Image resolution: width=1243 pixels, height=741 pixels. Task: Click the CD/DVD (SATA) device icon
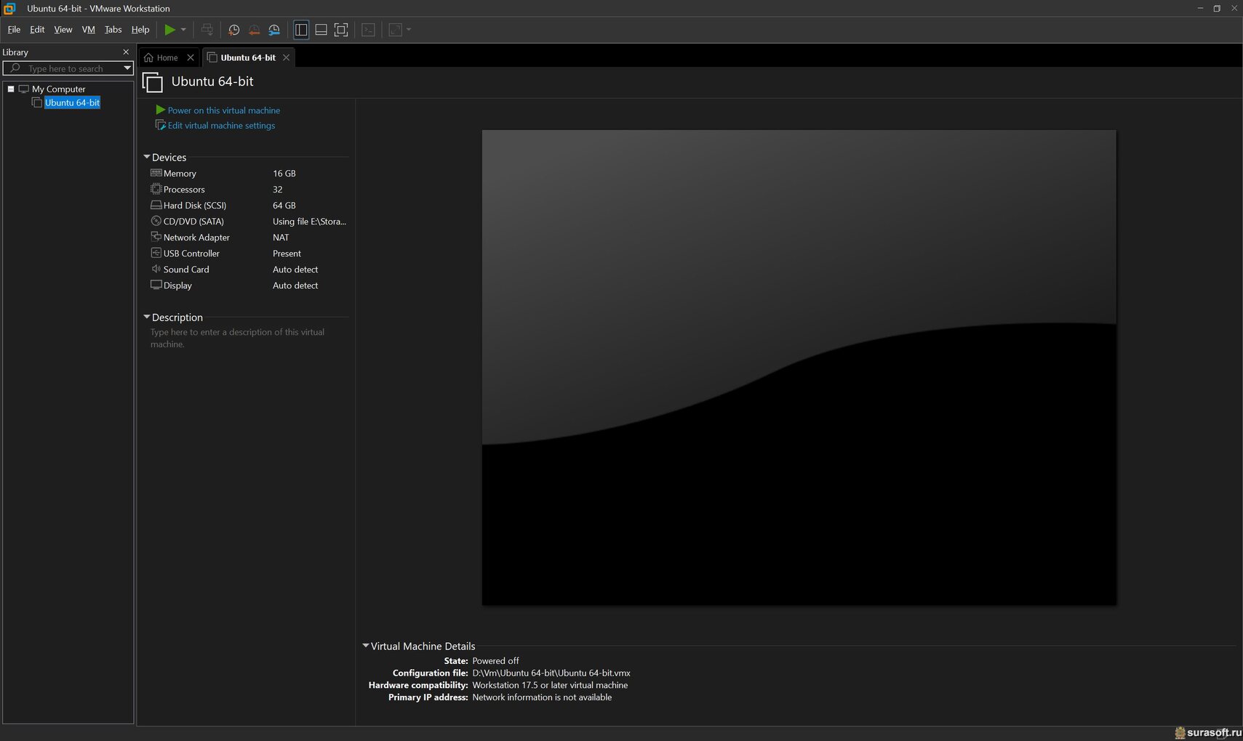tap(156, 221)
